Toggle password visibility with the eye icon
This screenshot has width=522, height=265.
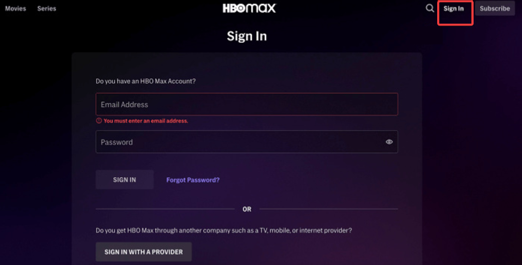(389, 142)
